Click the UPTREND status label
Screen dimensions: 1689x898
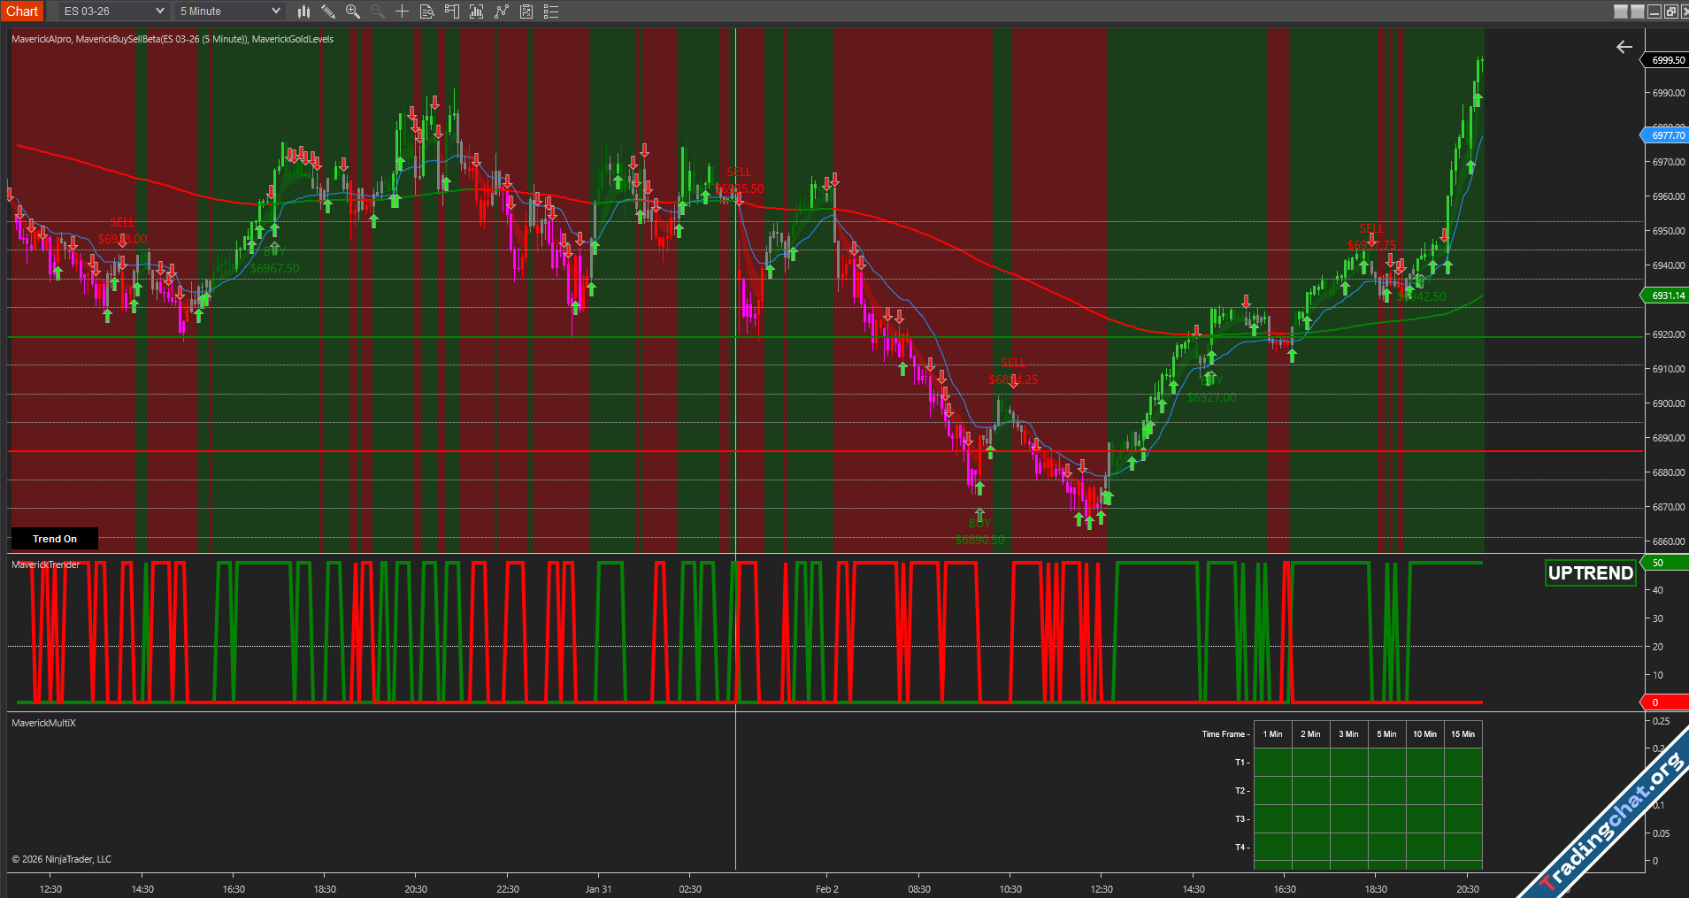[1590, 573]
